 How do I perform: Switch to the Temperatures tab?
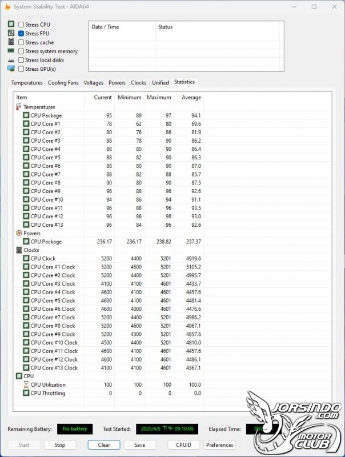tap(27, 83)
